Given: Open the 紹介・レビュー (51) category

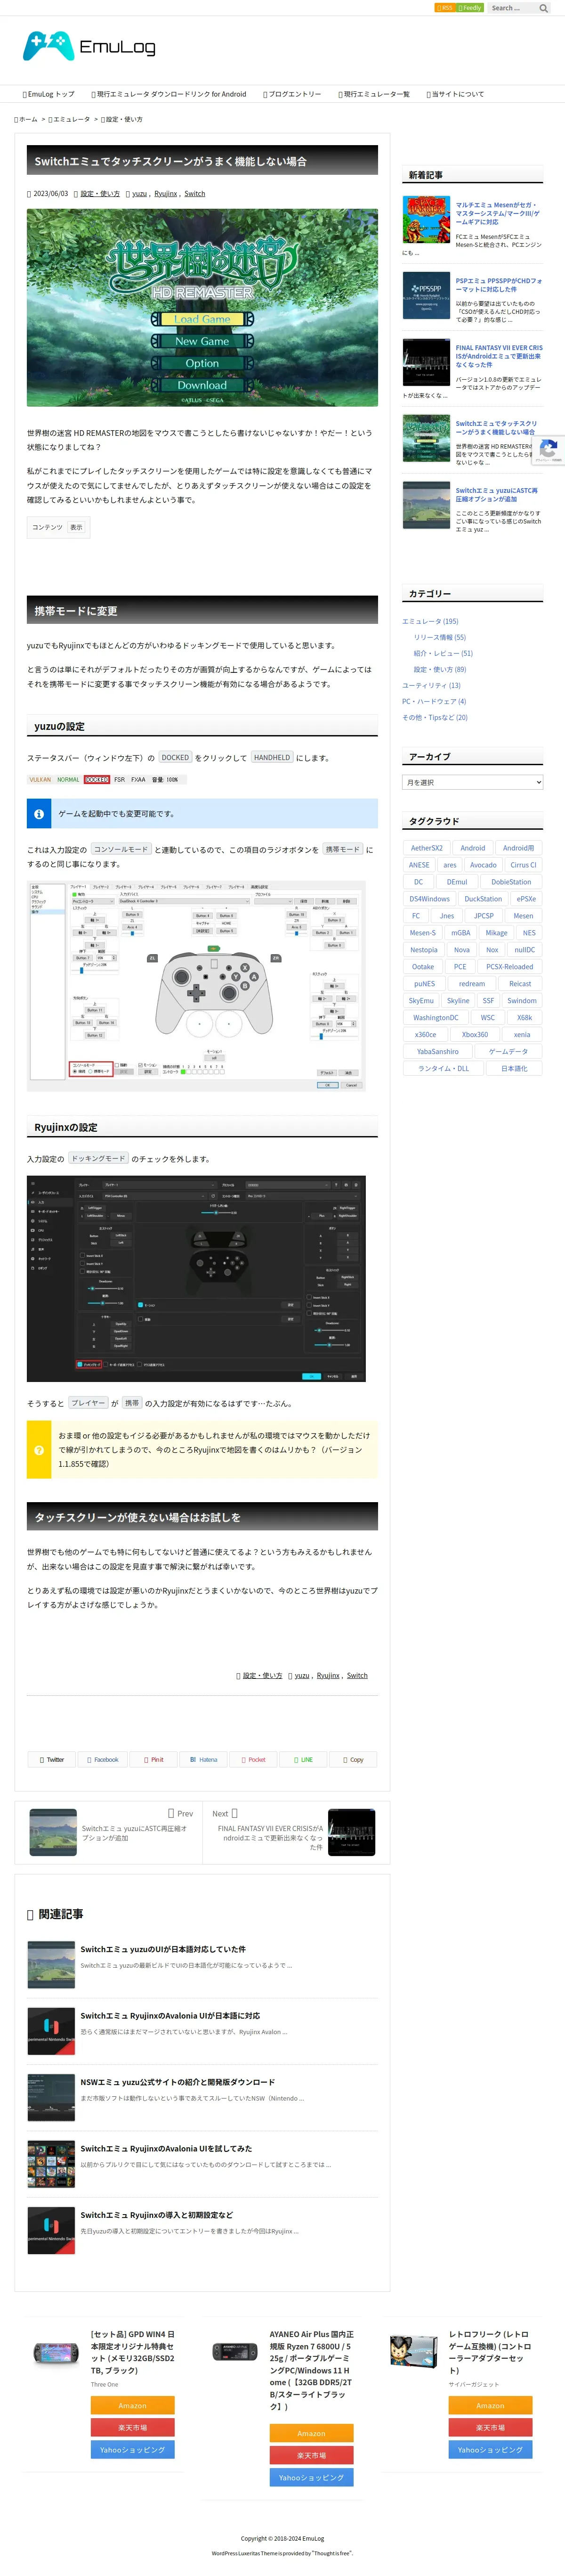Looking at the screenshot, I should pyautogui.click(x=443, y=653).
